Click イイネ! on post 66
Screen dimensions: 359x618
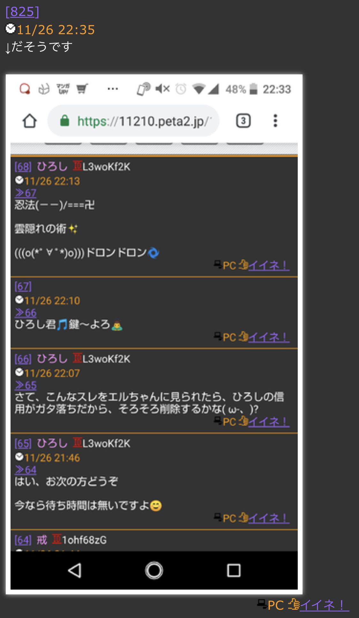[269, 422]
